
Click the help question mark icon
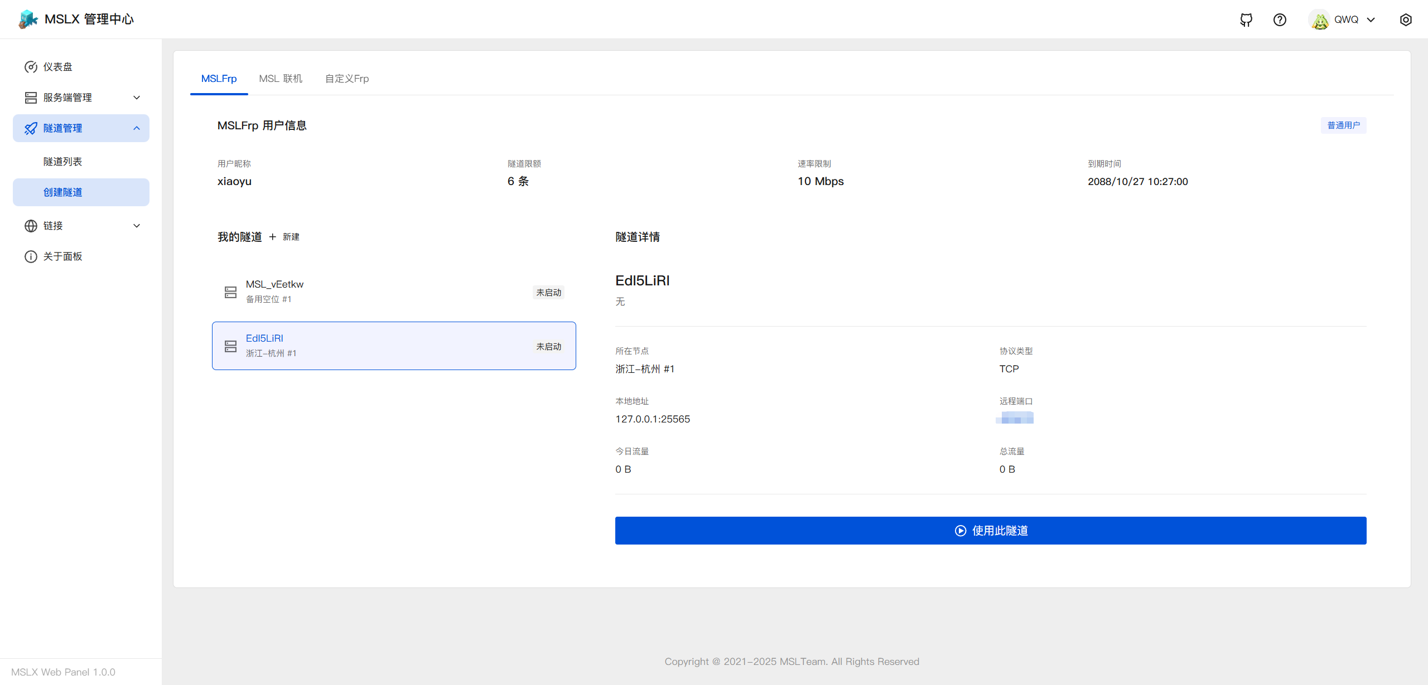1280,20
